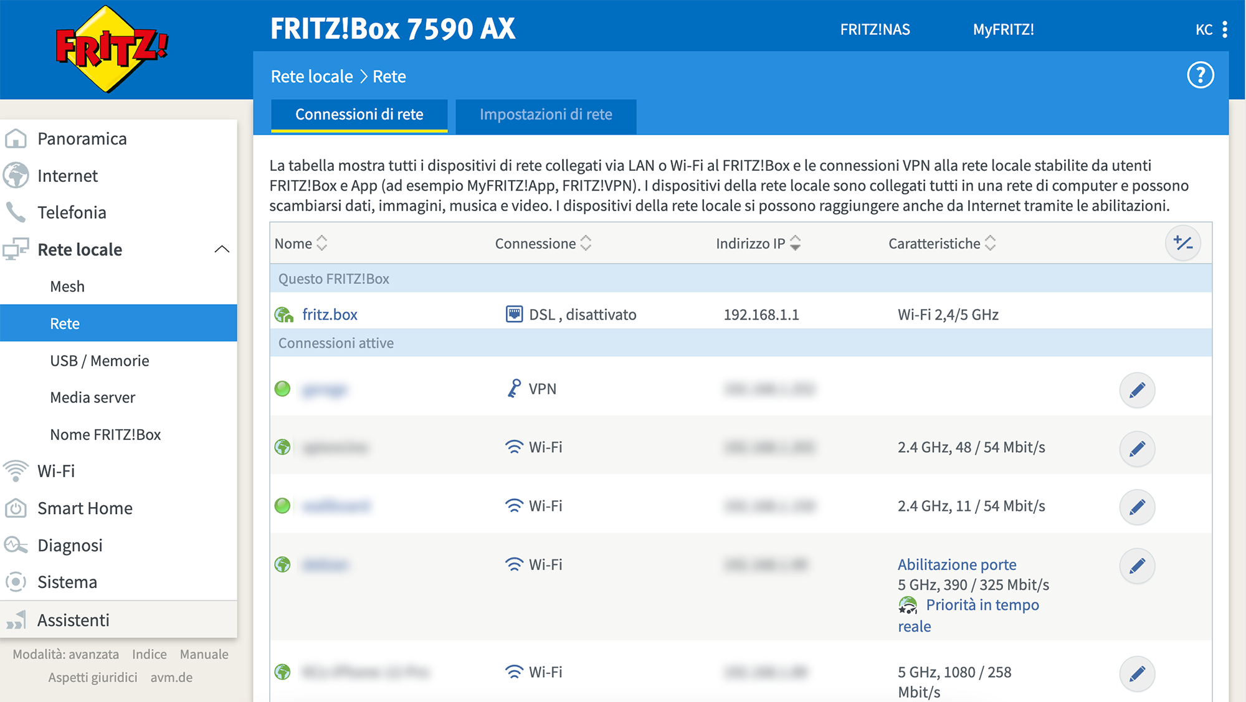Image resolution: width=1246 pixels, height=702 pixels.
Task: Click the real-time priority icon
Action: [x=908, y=605]
